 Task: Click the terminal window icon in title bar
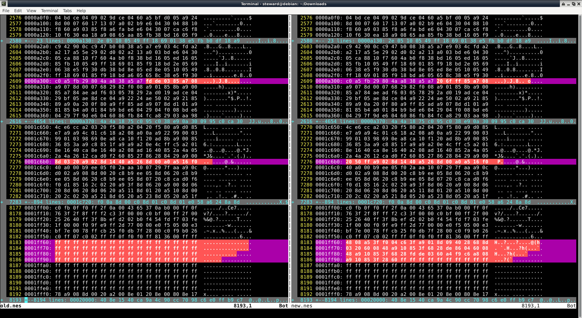pos(3,4)
